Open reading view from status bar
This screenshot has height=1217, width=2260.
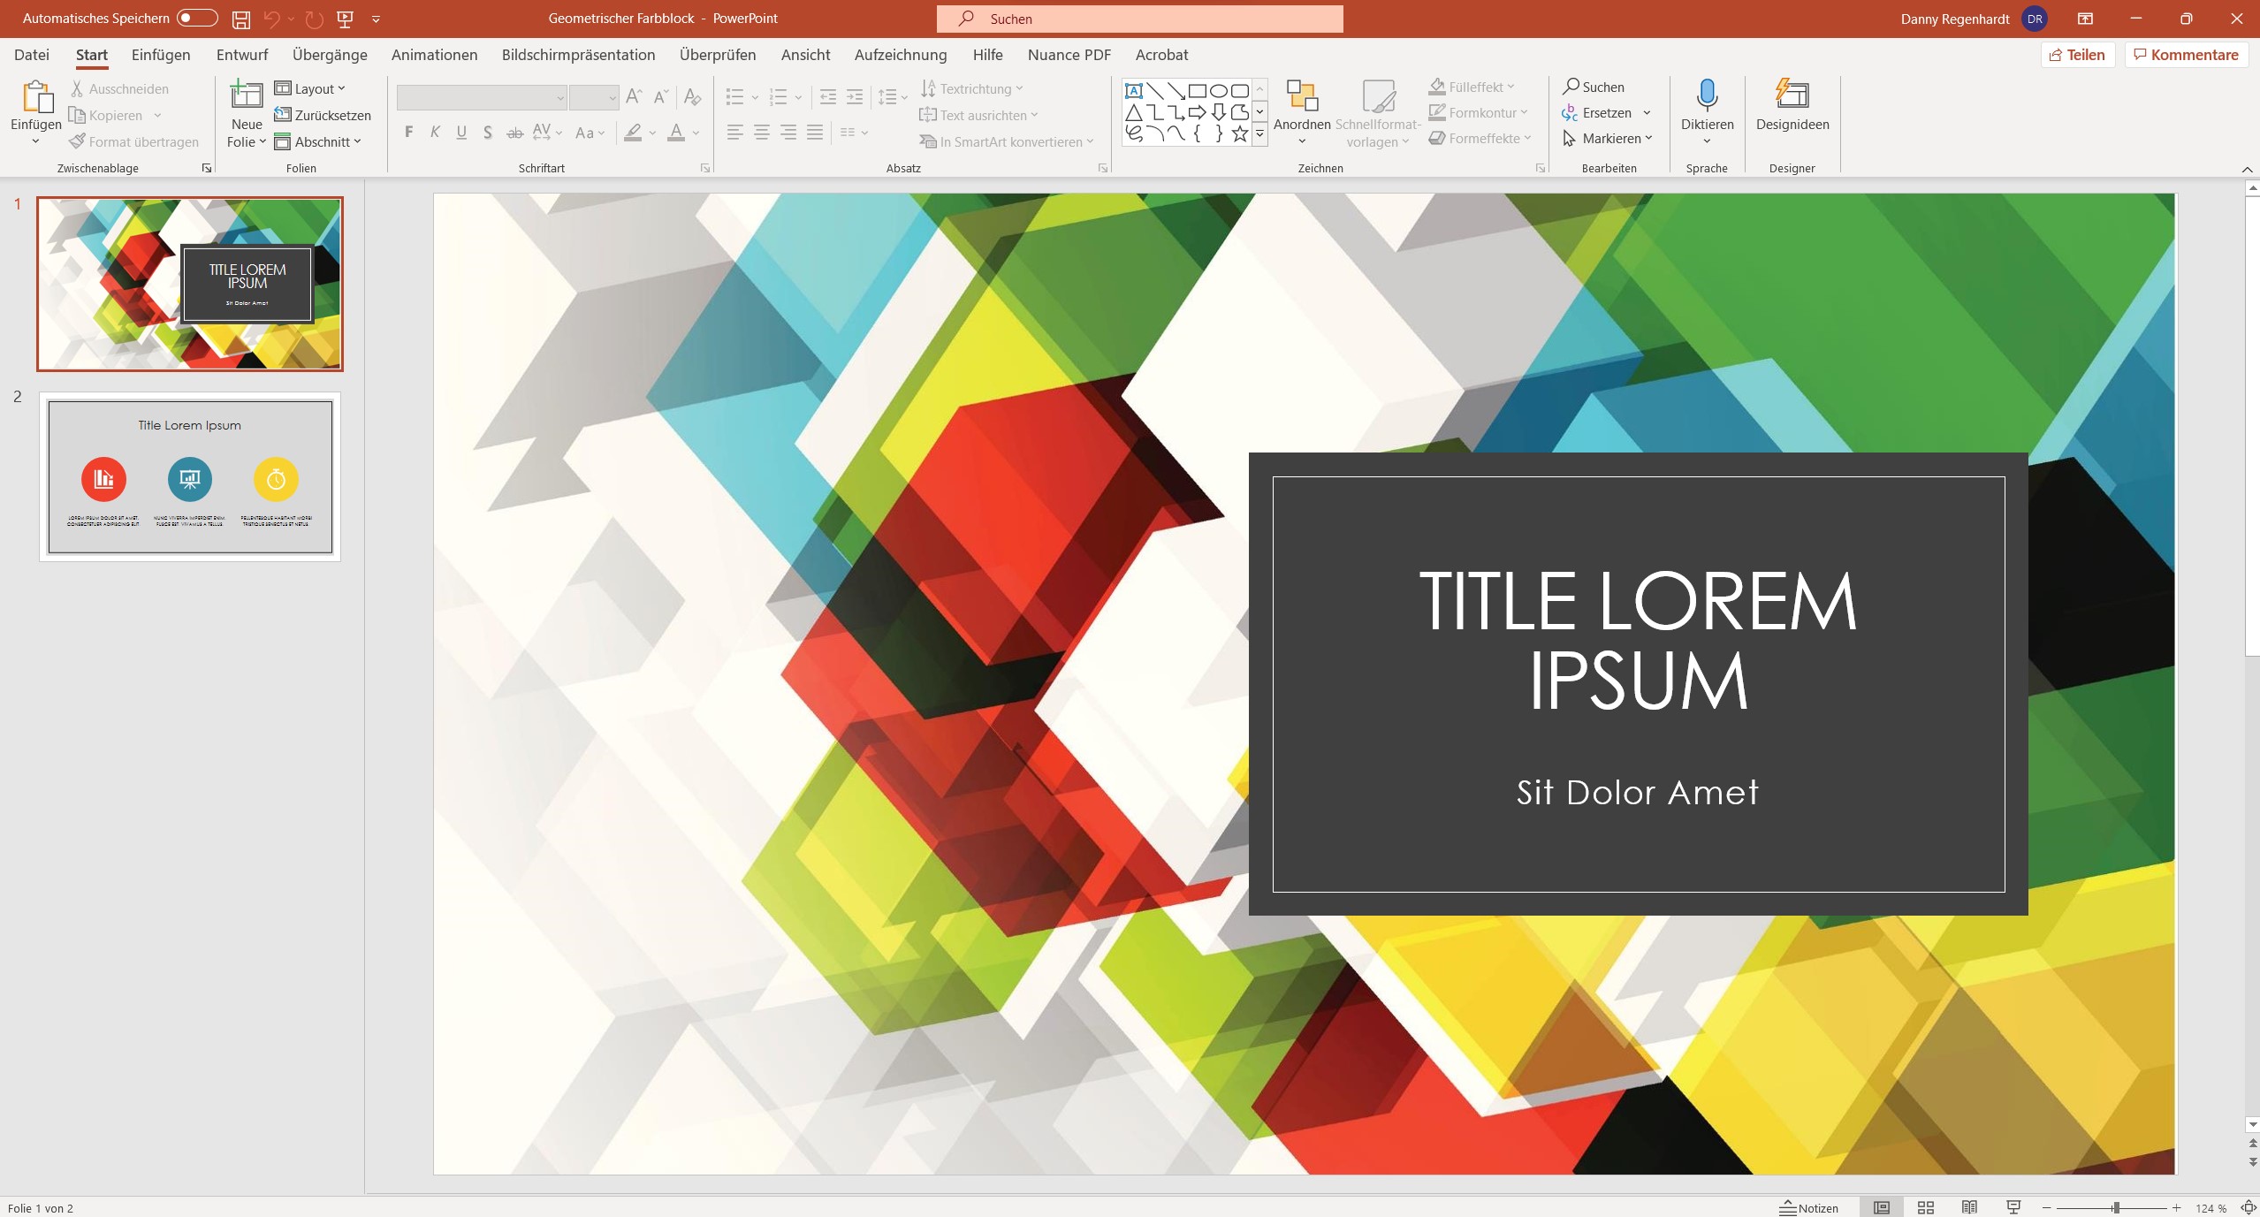1969,1207
